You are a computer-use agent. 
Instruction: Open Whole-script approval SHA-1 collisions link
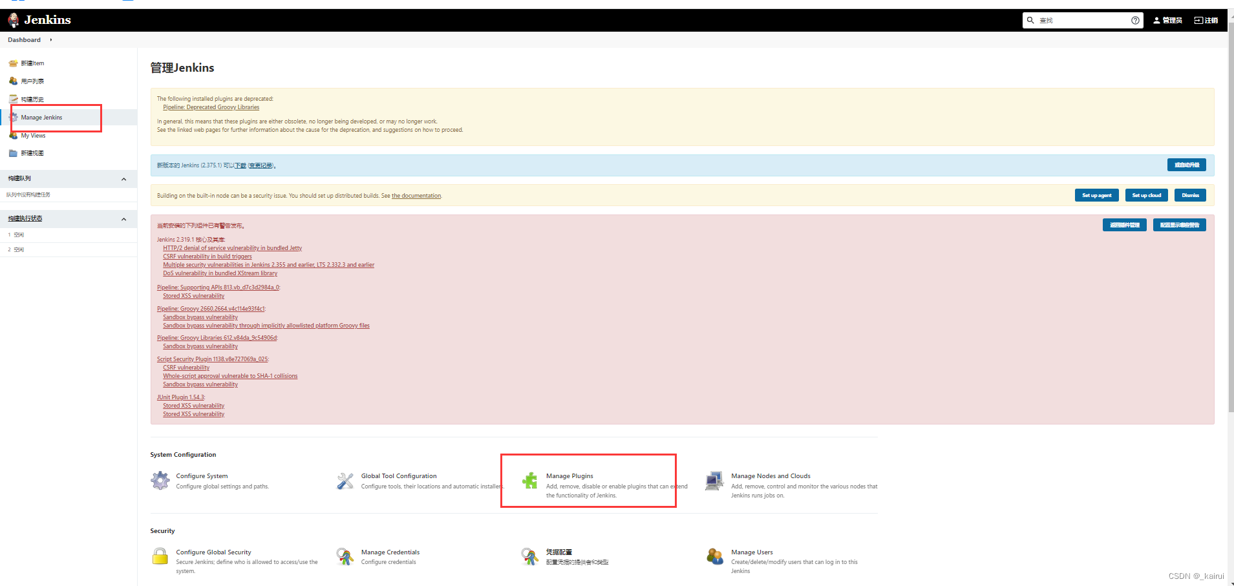230,376
